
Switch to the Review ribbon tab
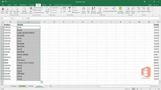tap(44, 5)
